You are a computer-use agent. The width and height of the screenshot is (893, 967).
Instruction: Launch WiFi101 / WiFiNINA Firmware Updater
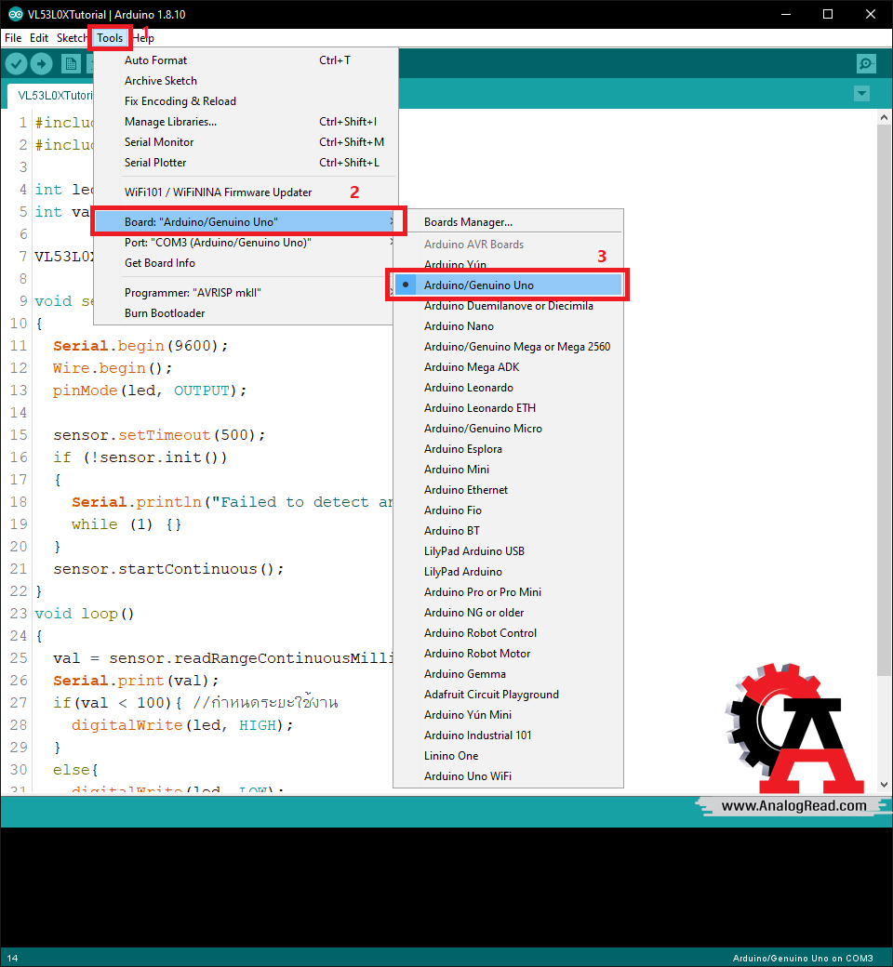tap(246, 192)
